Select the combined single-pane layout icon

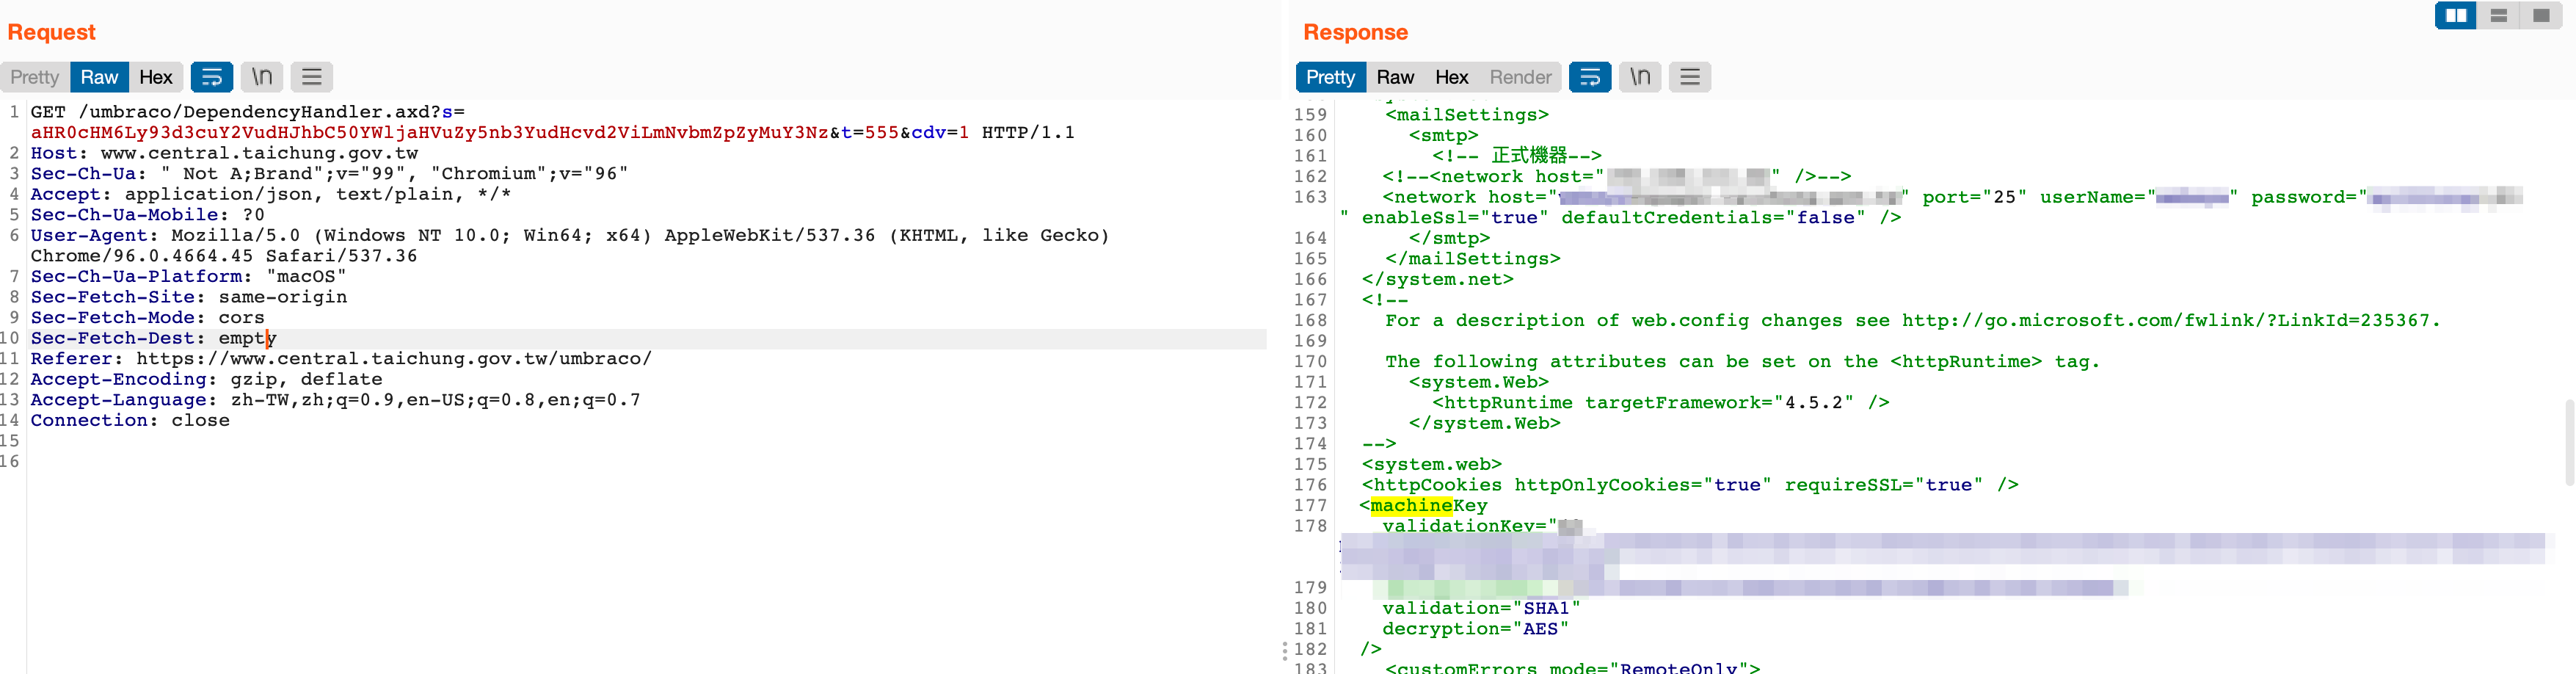tap(2540, 16)
